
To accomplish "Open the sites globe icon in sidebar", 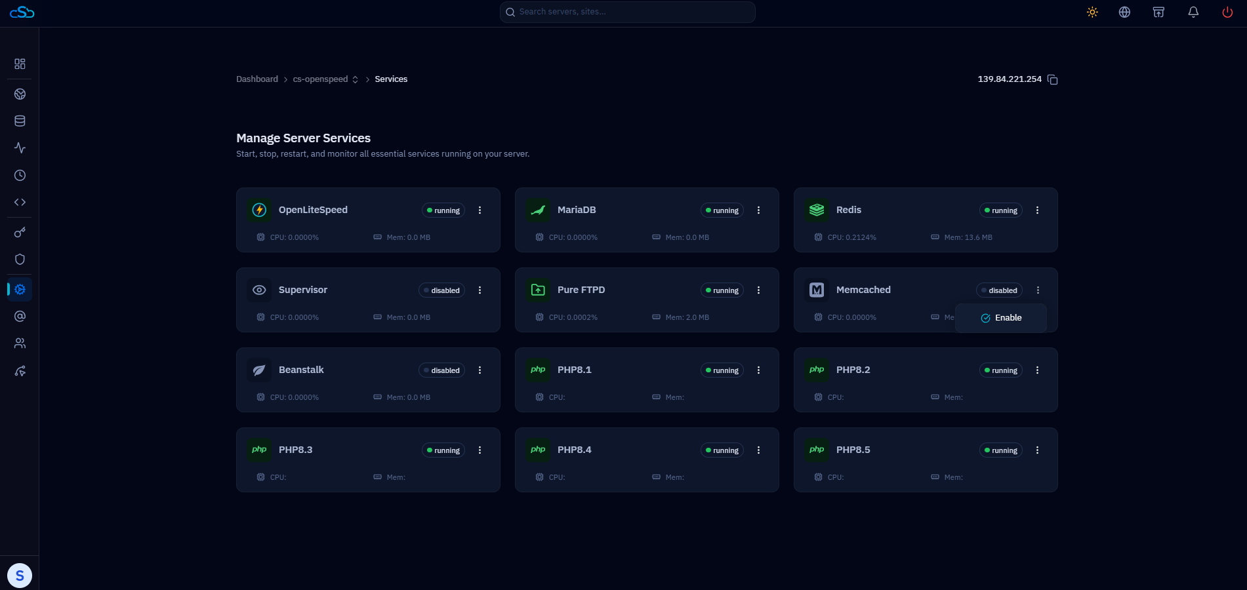I will coord(20,94).
